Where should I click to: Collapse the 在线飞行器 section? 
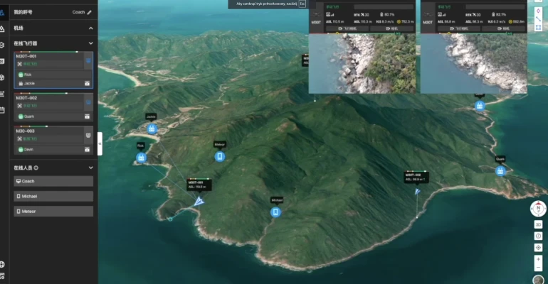click(90, 43)
